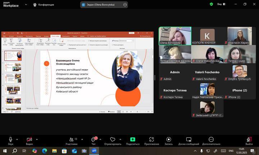Open Outlook from taskbar
The width and height of the screenshot is (259, 155).
pos(74,151)
